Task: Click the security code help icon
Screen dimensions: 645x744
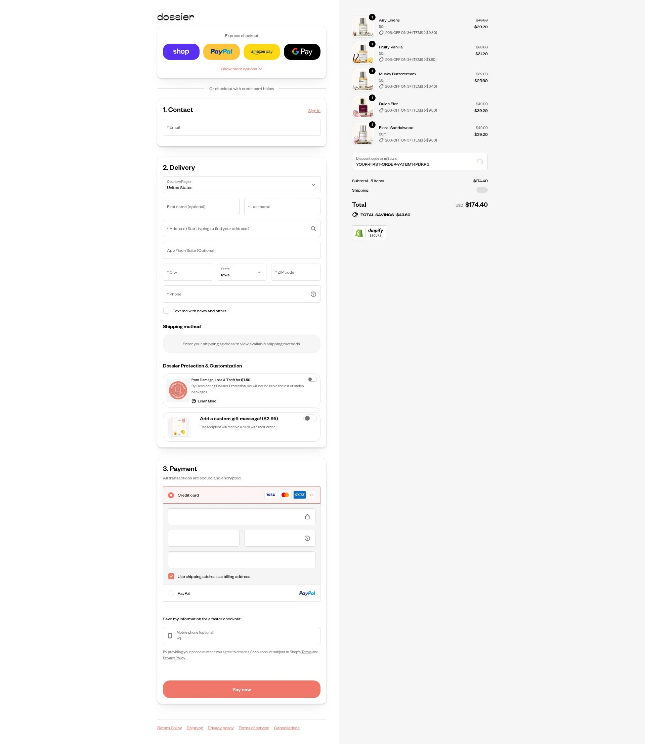Action: click(307, 538)
